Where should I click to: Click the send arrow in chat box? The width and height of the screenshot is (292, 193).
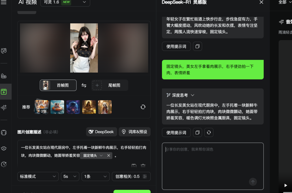253,182
